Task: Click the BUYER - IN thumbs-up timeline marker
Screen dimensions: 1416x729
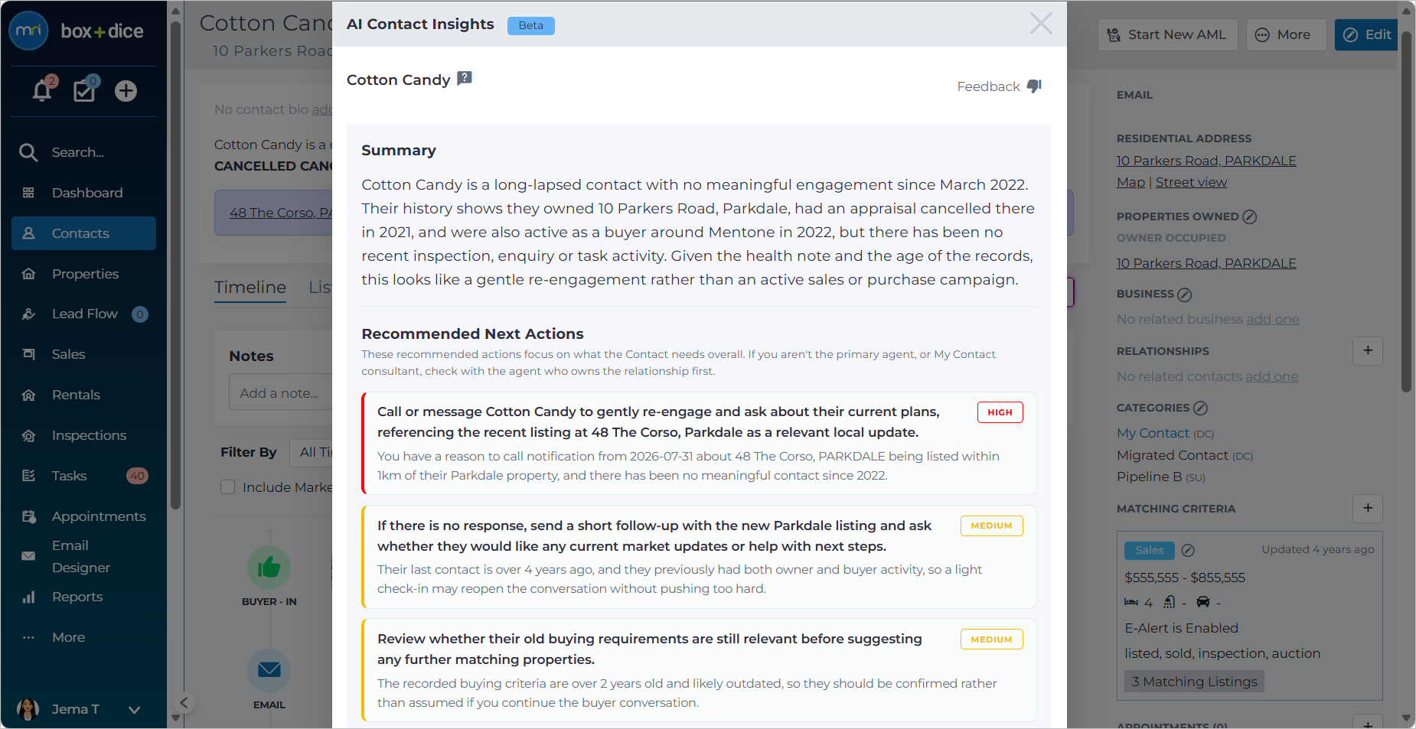Action: coord(269,568)
